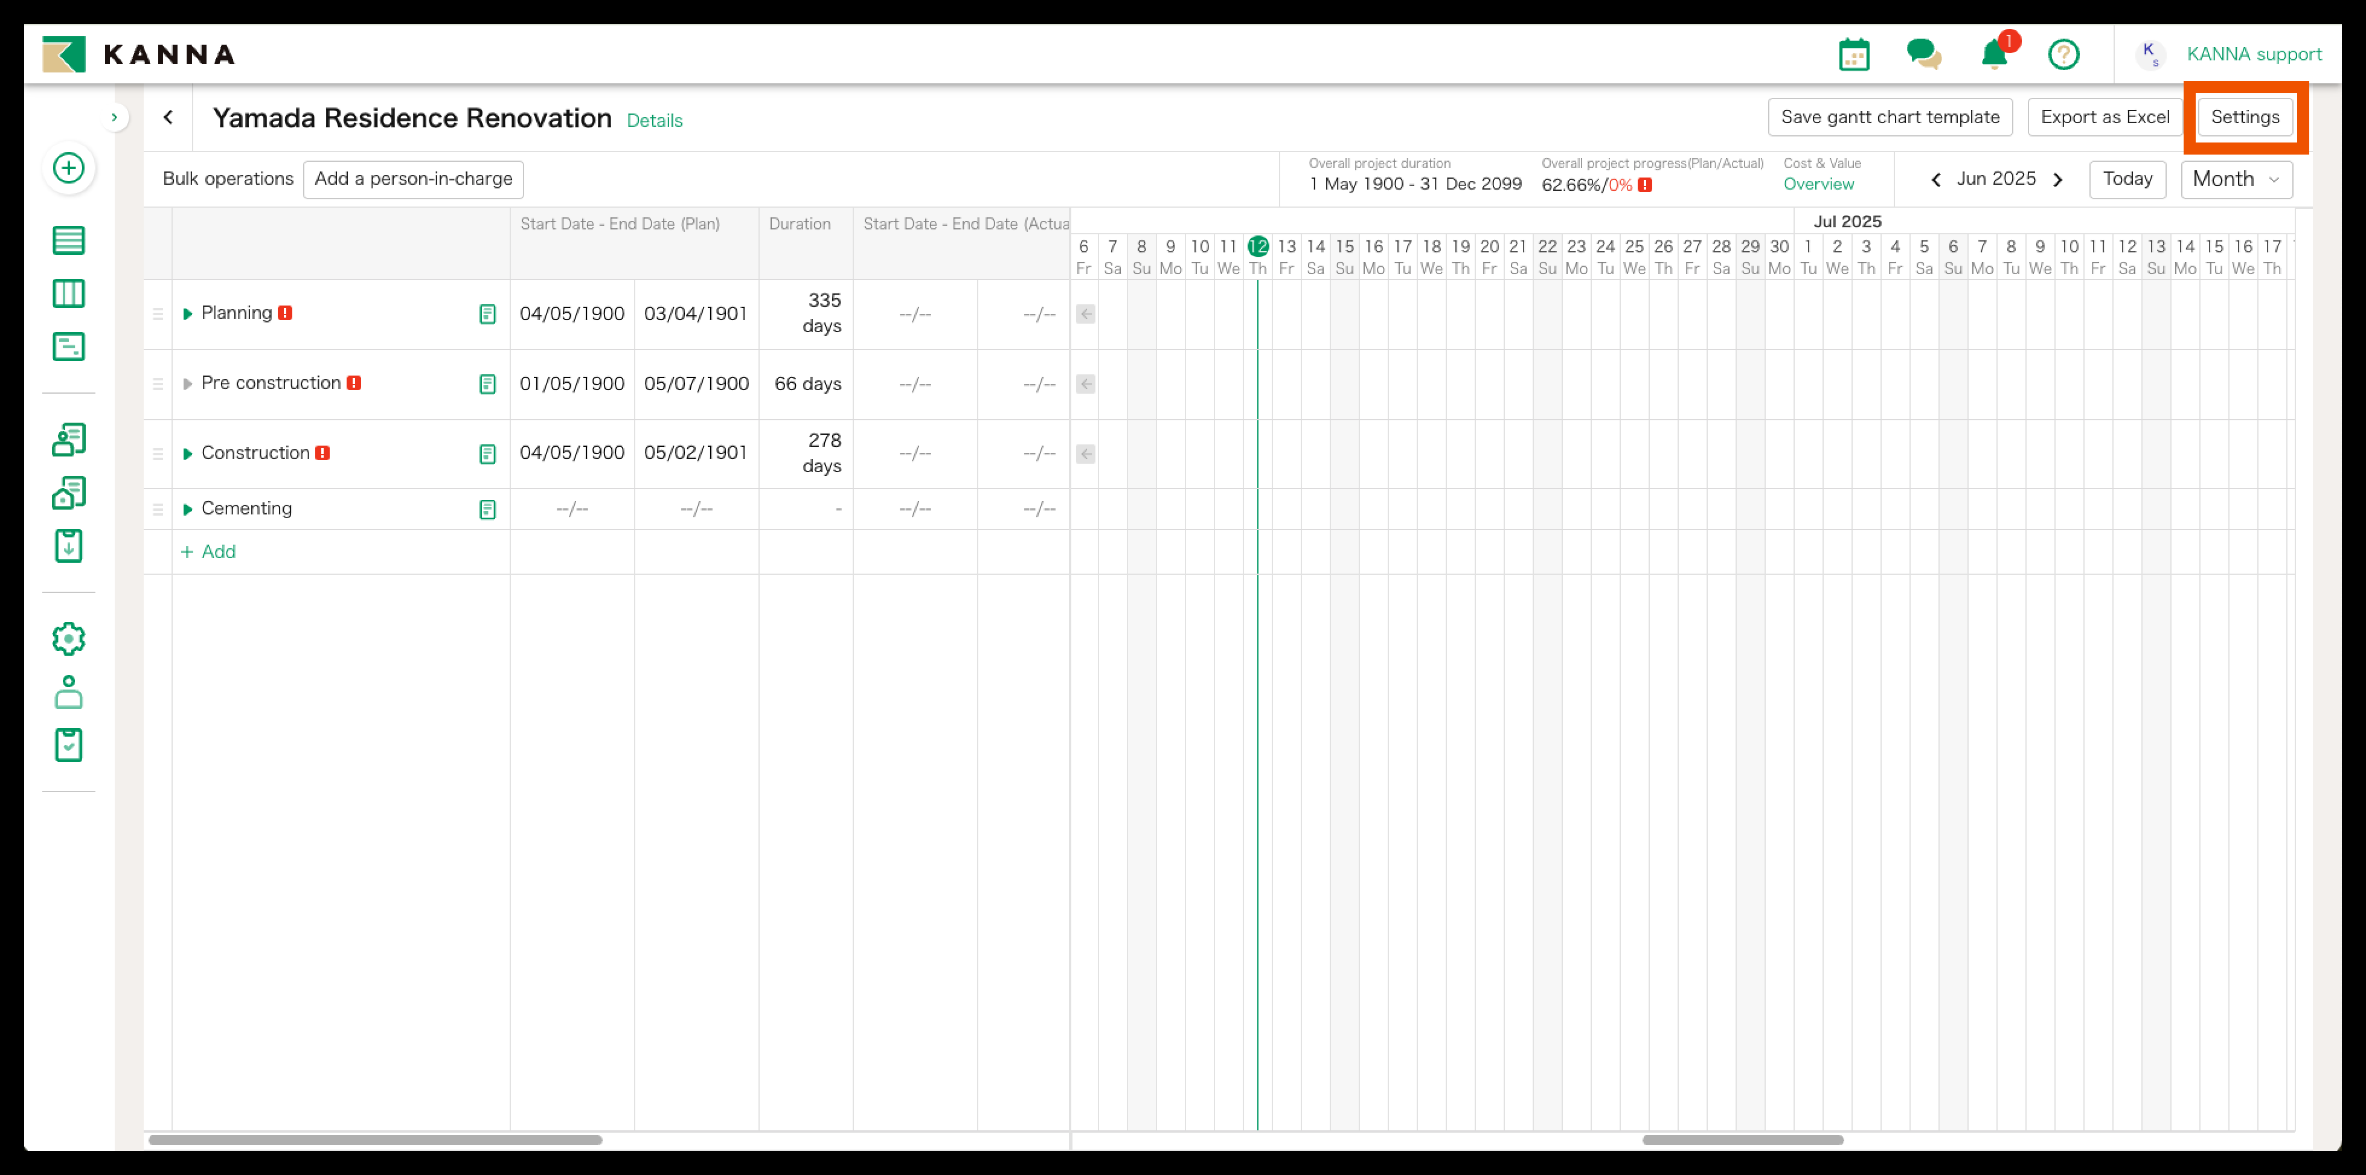This screenshot has height=1175, width=2366.
Task: Expand the collapsed left sidebar
Action: coord(114,118)
